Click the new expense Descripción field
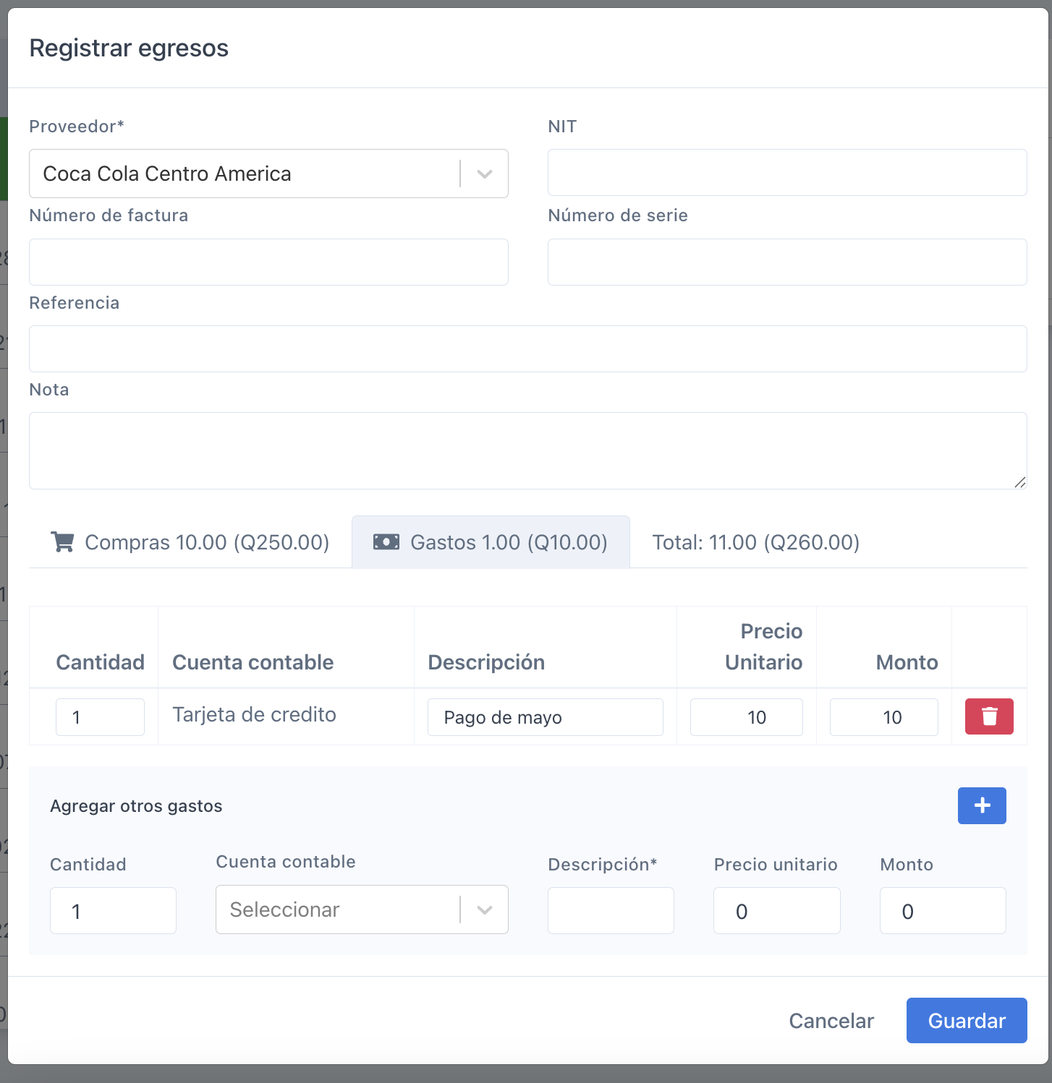This screenshot has width=1052, height=1083. click(x=611, y=910)
